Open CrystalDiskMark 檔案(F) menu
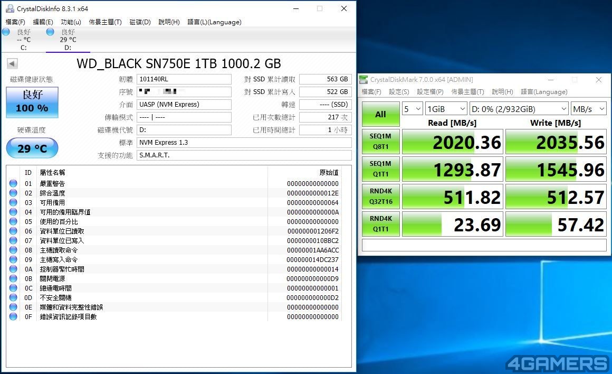The image size is (612, 374). [x=371, y=92]
